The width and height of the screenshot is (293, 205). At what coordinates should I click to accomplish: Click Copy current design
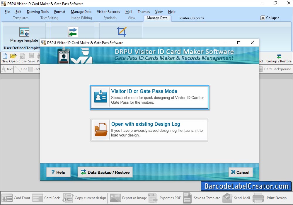[x=84, y=198]
